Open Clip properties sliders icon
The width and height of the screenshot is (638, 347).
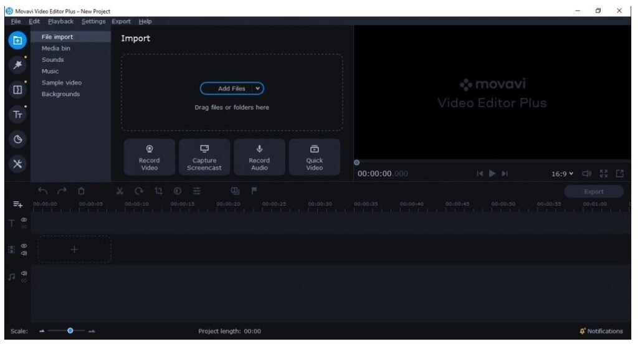pos(197,191)
